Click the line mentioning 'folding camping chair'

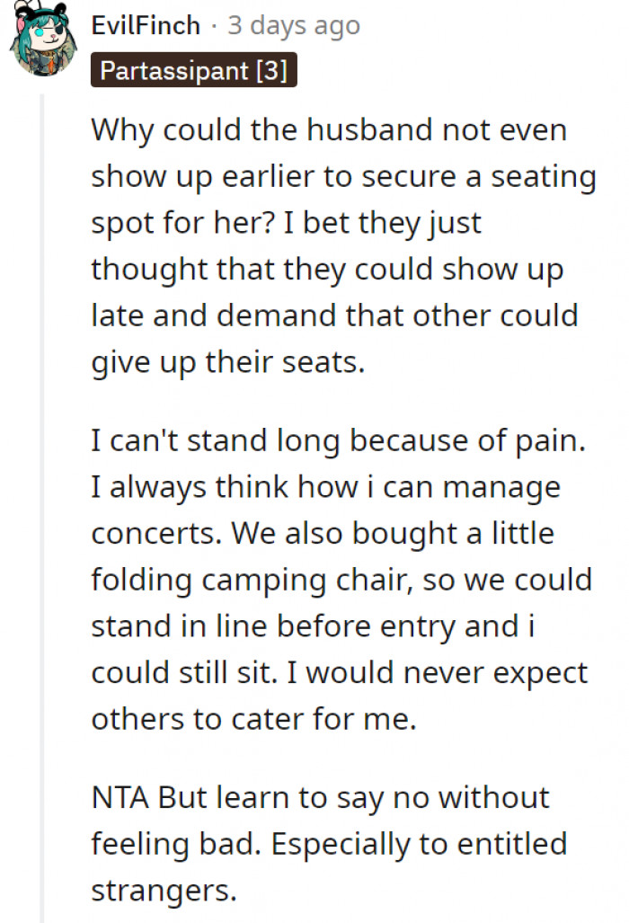(341, 581)
